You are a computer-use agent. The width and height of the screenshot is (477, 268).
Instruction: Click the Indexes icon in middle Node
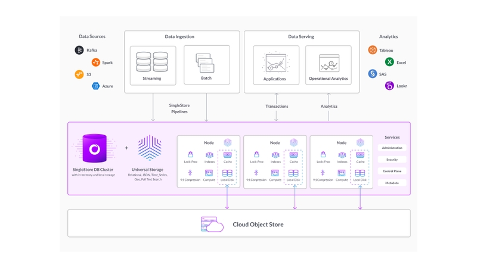[275, 155]
